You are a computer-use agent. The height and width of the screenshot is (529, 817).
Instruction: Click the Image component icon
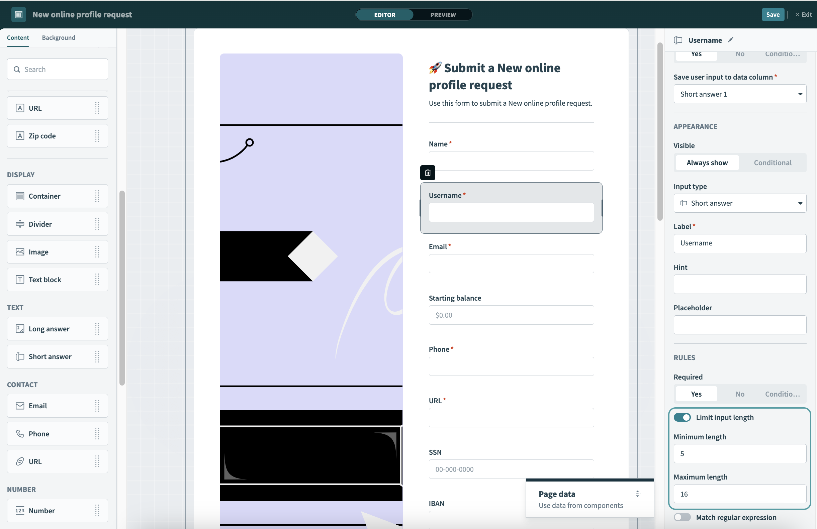20,252
